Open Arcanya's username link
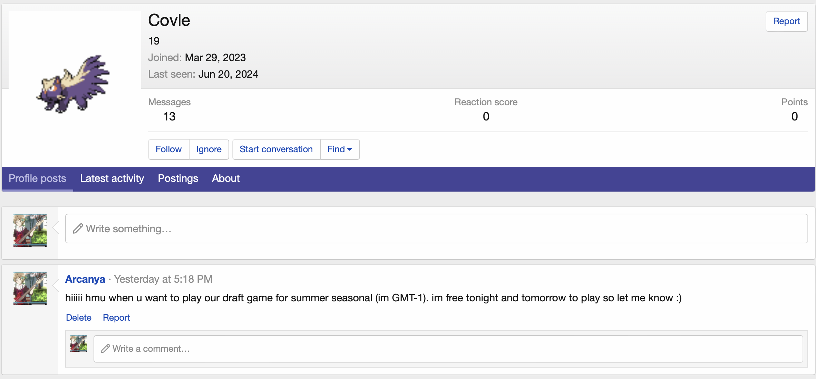 tap(85, 279)
